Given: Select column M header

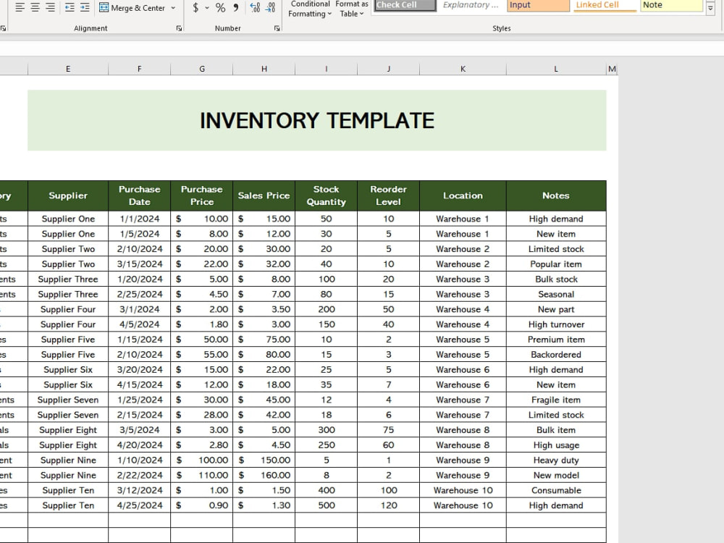Looking at the screenshot, I should 612,69.
